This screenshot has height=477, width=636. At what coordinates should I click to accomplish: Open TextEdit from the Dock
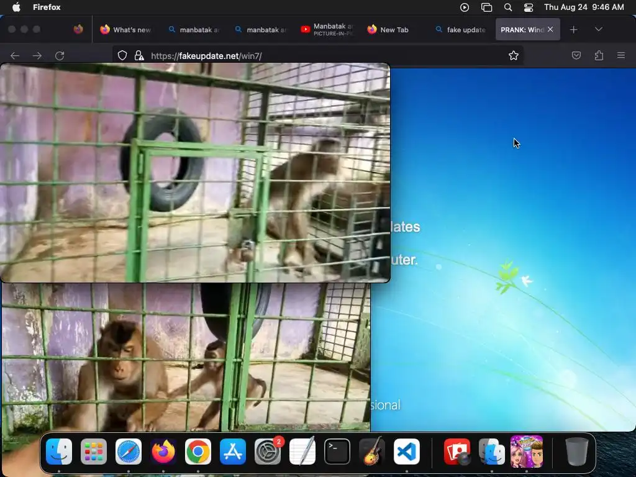pos(302,452)
